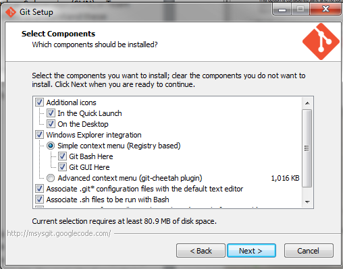Go back to the previous setup page
The height and width of the screenshot is (269, 343).
click(x=201, y=251)
